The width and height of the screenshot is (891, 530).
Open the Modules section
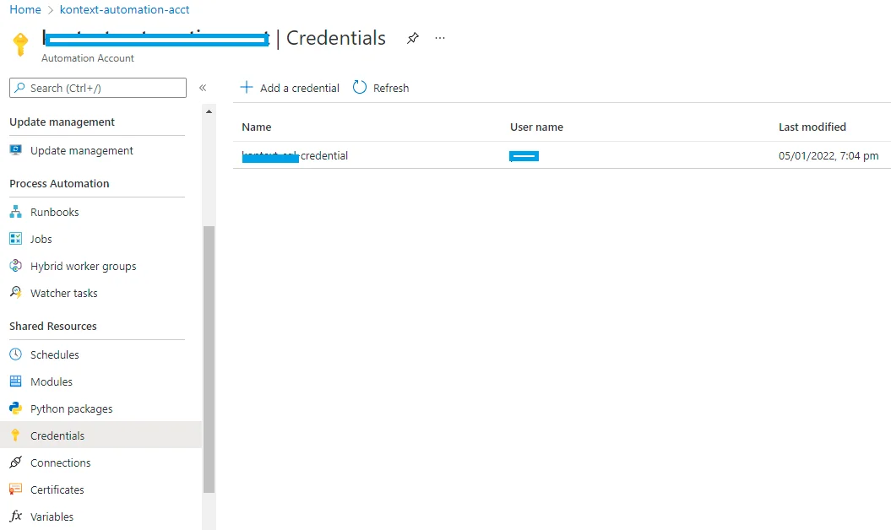click(x=51, y=381)
